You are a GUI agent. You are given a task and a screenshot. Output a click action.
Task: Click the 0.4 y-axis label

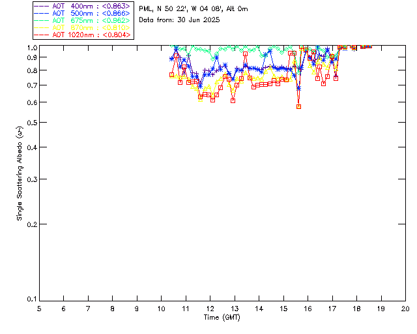click(x=32, y=148)
